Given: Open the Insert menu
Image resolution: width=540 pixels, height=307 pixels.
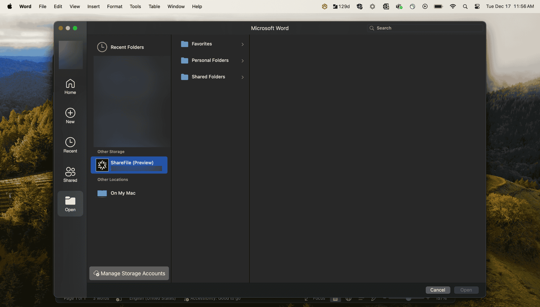Looking at the screenshot, I should (x=93, y=6).
